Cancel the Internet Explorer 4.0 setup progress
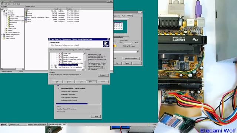This screenshot has height=133, width=237. click(x=96, y=116)
